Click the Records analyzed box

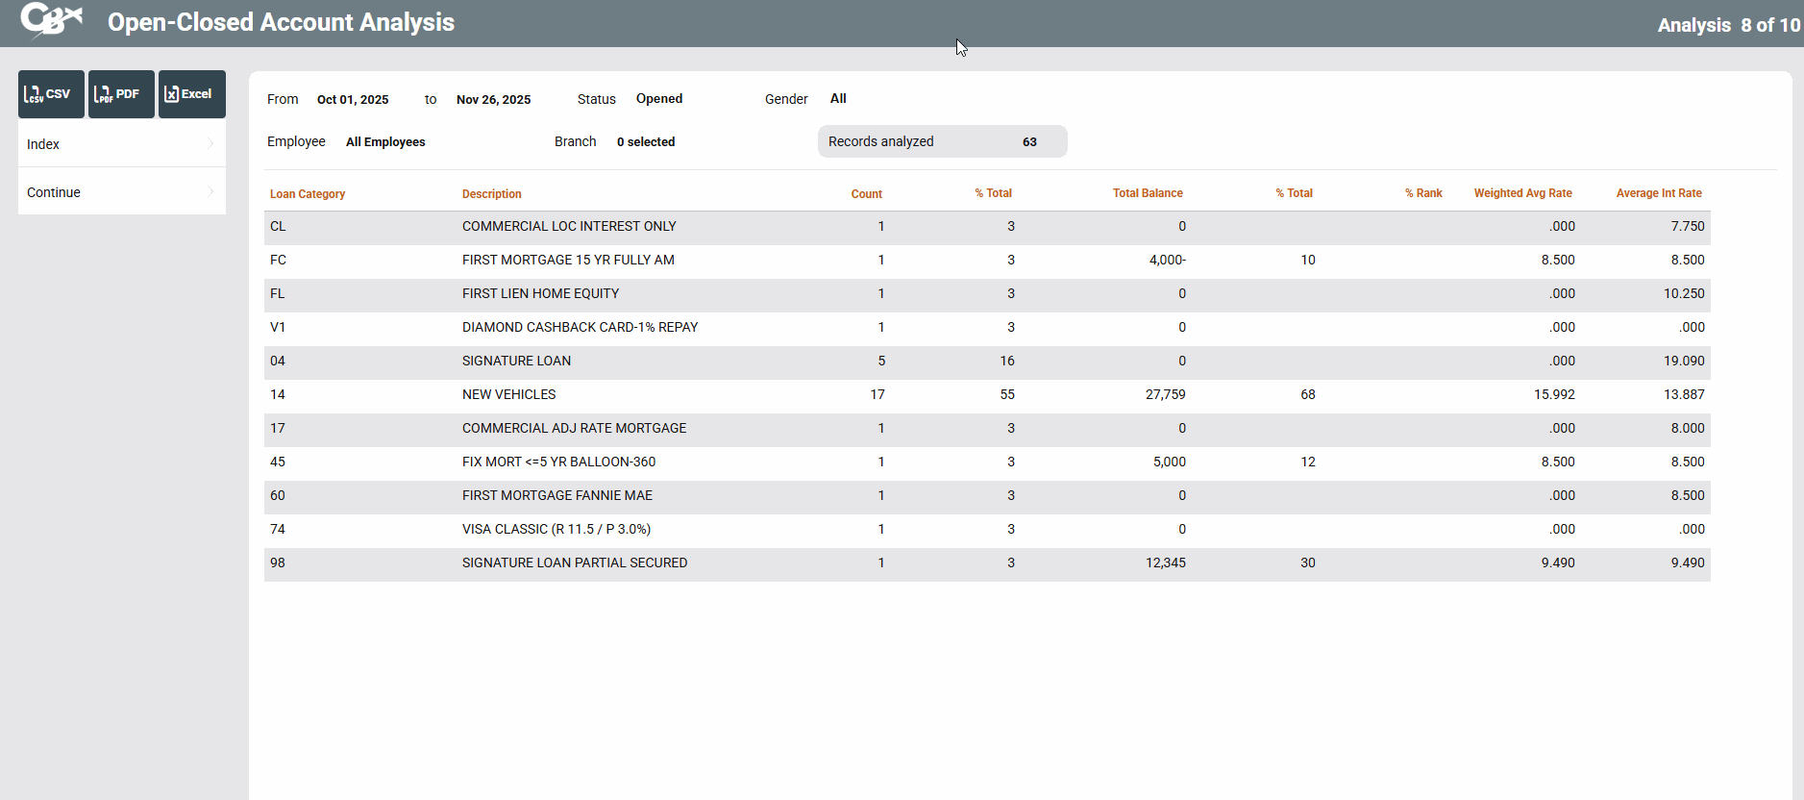pyautogui.click(x=942, y=141)
